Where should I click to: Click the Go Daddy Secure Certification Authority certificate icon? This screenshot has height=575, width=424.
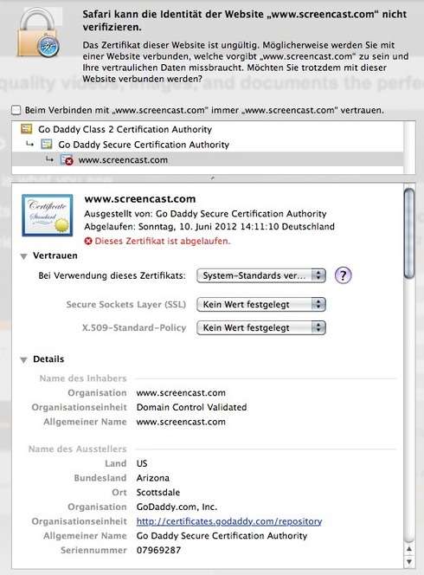[x=46, y=144]
